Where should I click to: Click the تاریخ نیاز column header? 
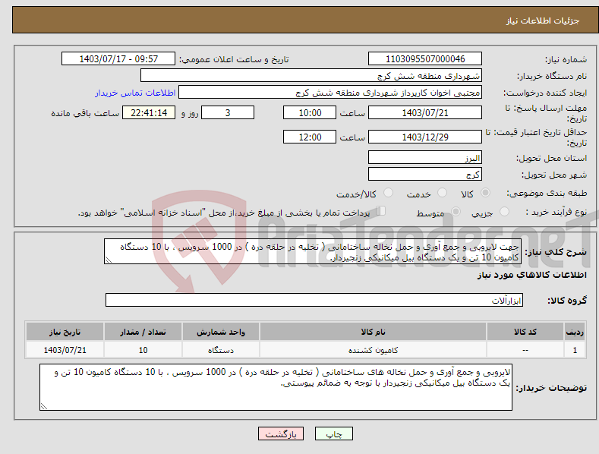[65, 332]
